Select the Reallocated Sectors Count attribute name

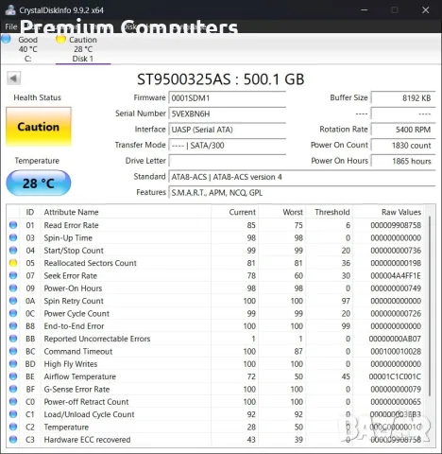(x=91, y=263)
